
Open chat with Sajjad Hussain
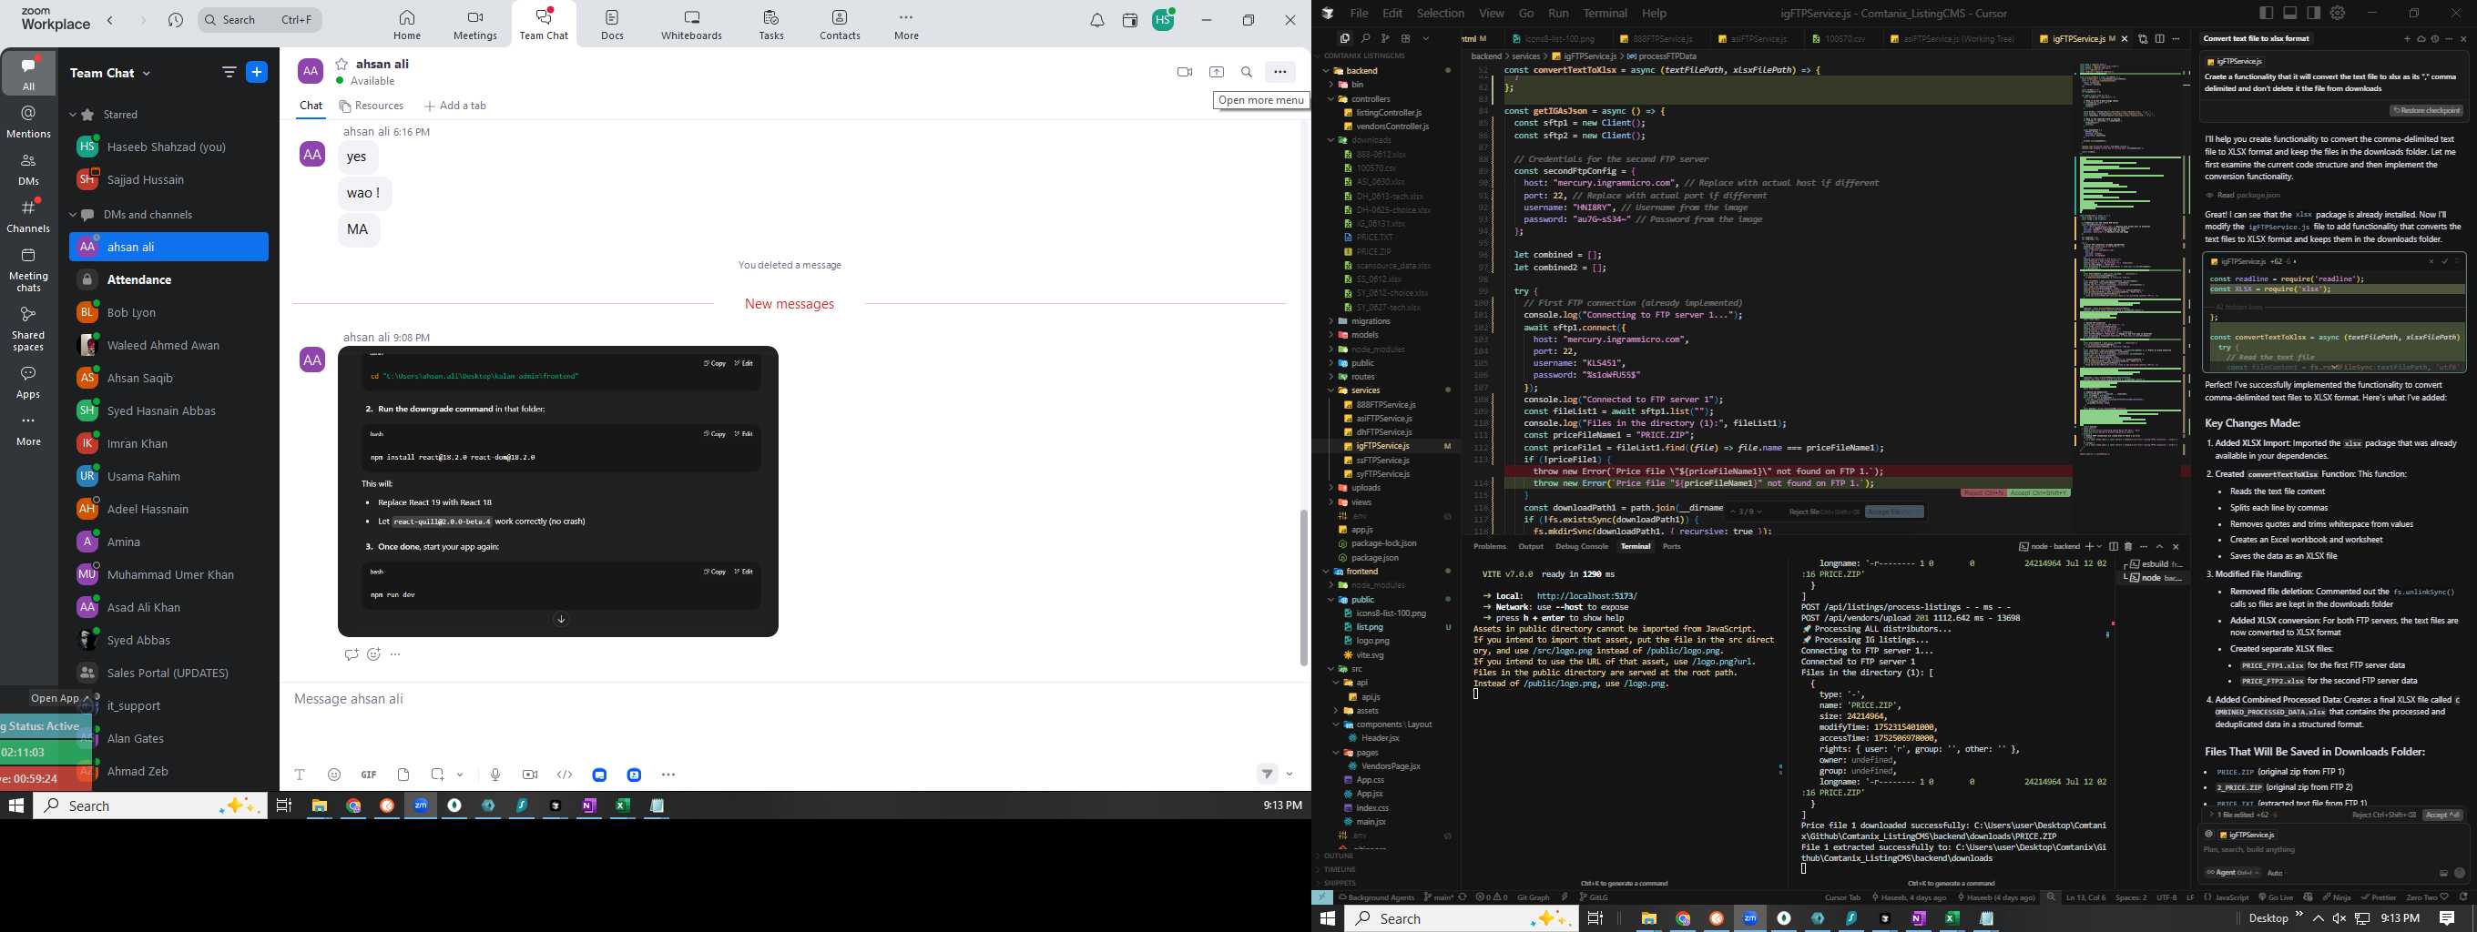pyautogui.click(x=169, y=179)
